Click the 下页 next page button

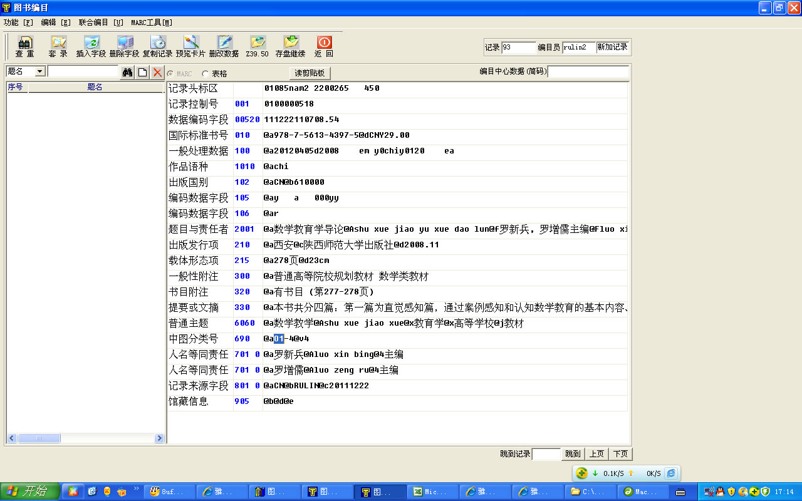point(620,454)
